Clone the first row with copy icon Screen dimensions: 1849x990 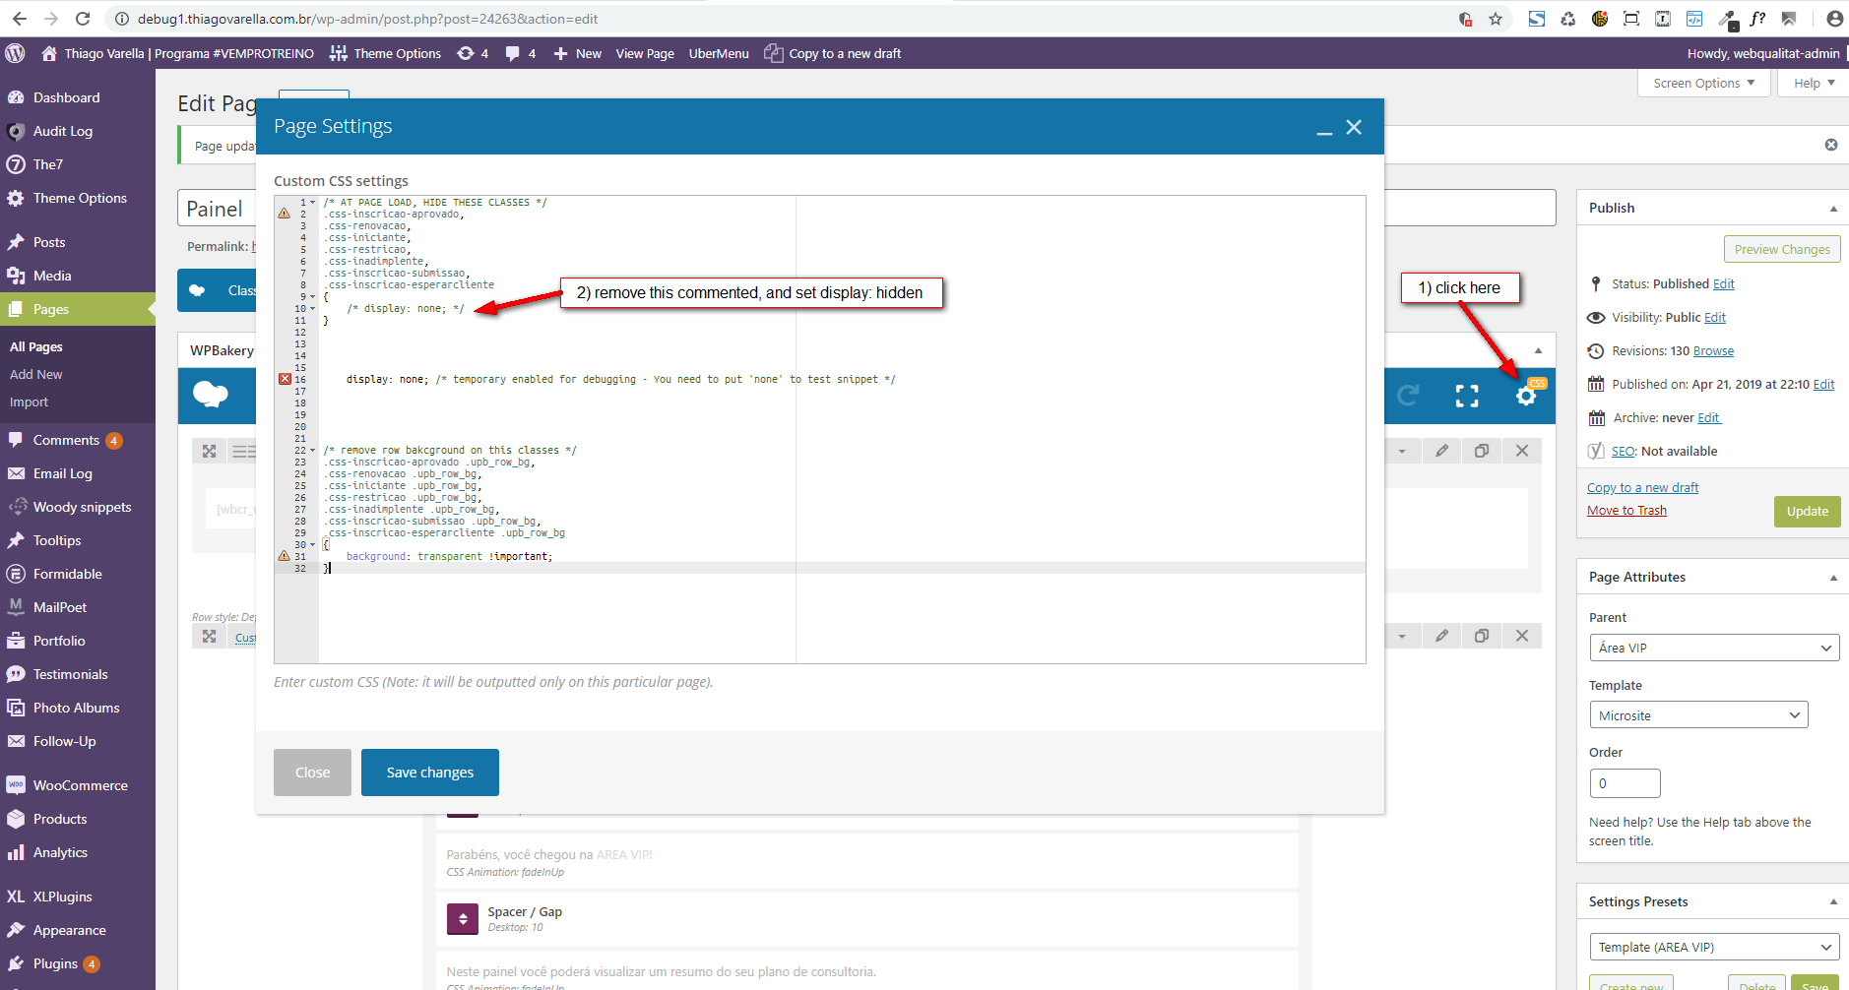(x=1482, y=451)
